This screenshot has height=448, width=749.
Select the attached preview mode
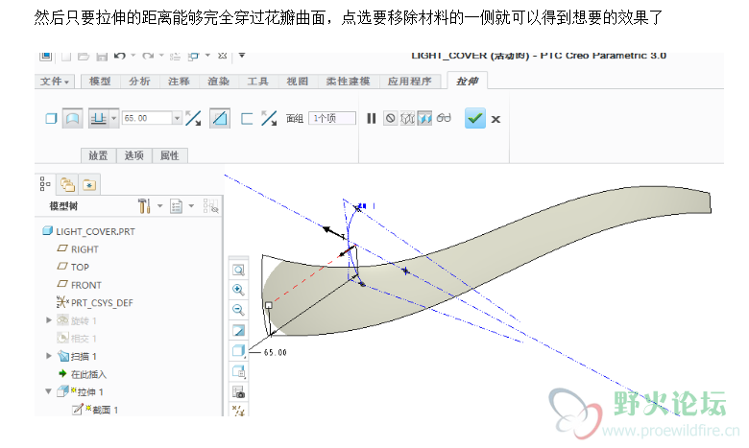(424, 118)
